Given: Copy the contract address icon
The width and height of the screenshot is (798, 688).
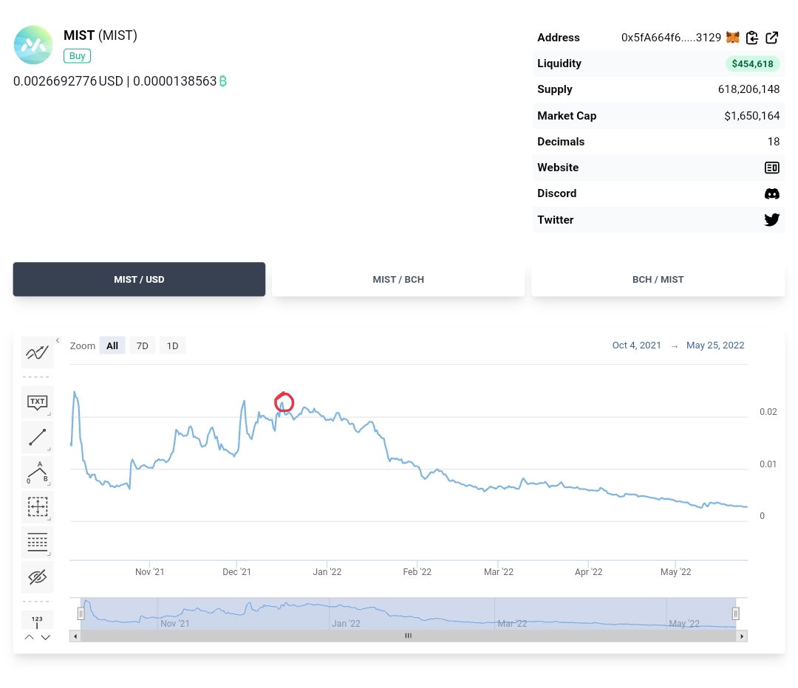Looking at the screenshot, I should (751, 38).
